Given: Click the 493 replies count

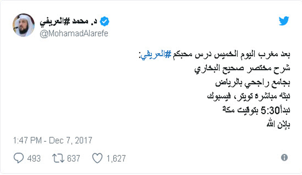Looking at the screenshot, I should pos(34,158).
